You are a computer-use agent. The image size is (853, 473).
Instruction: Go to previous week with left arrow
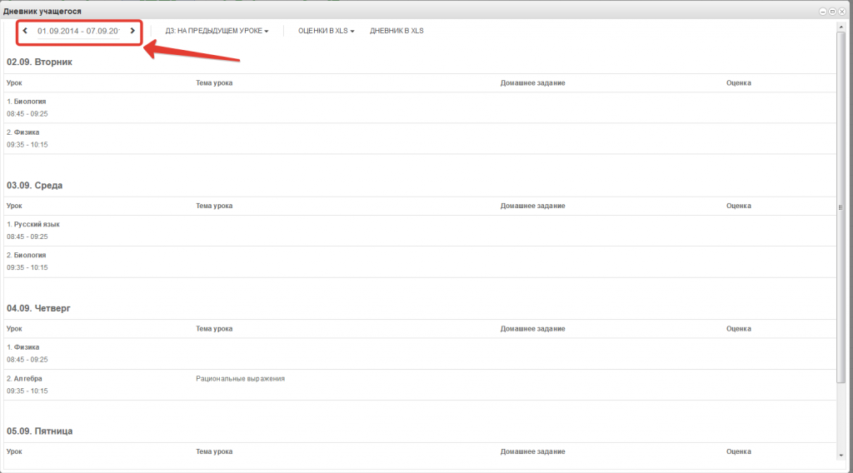25,31
